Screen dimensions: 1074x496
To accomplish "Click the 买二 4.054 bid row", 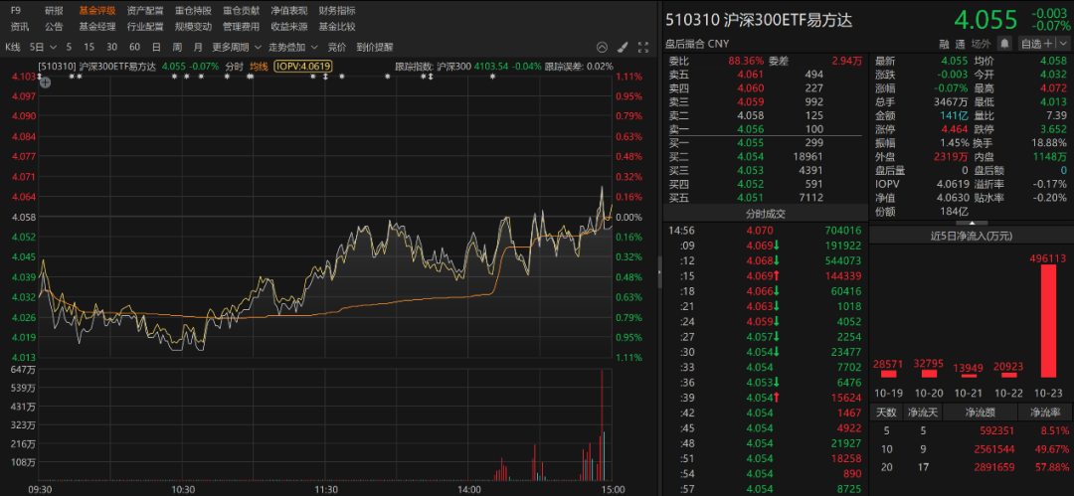I will [765, 156].
